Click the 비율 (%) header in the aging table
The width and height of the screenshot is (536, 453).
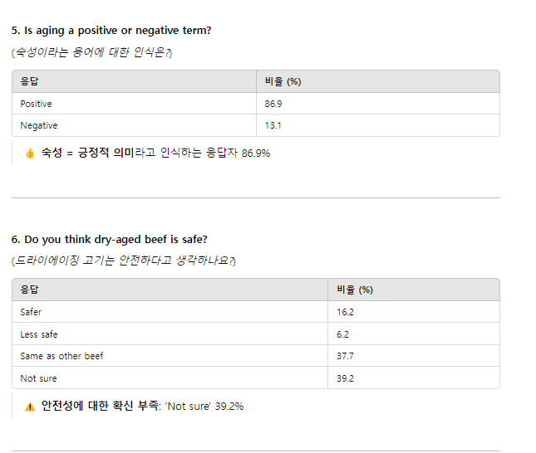[x=283, y=81]
